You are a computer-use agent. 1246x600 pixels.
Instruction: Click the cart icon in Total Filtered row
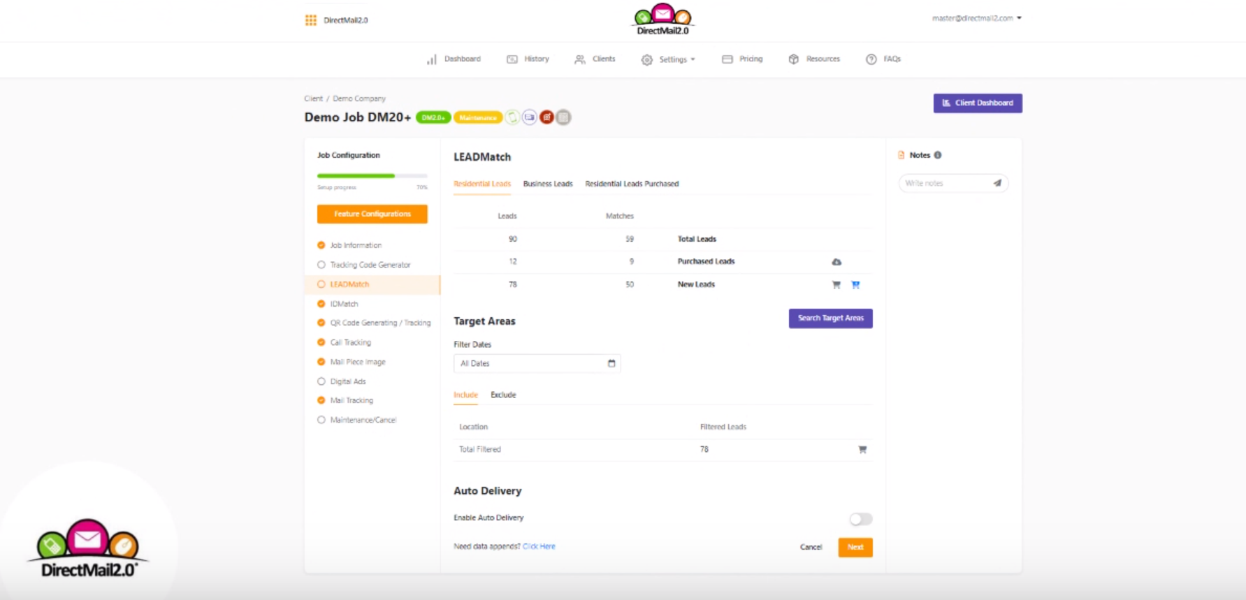[x=862, y=450]
